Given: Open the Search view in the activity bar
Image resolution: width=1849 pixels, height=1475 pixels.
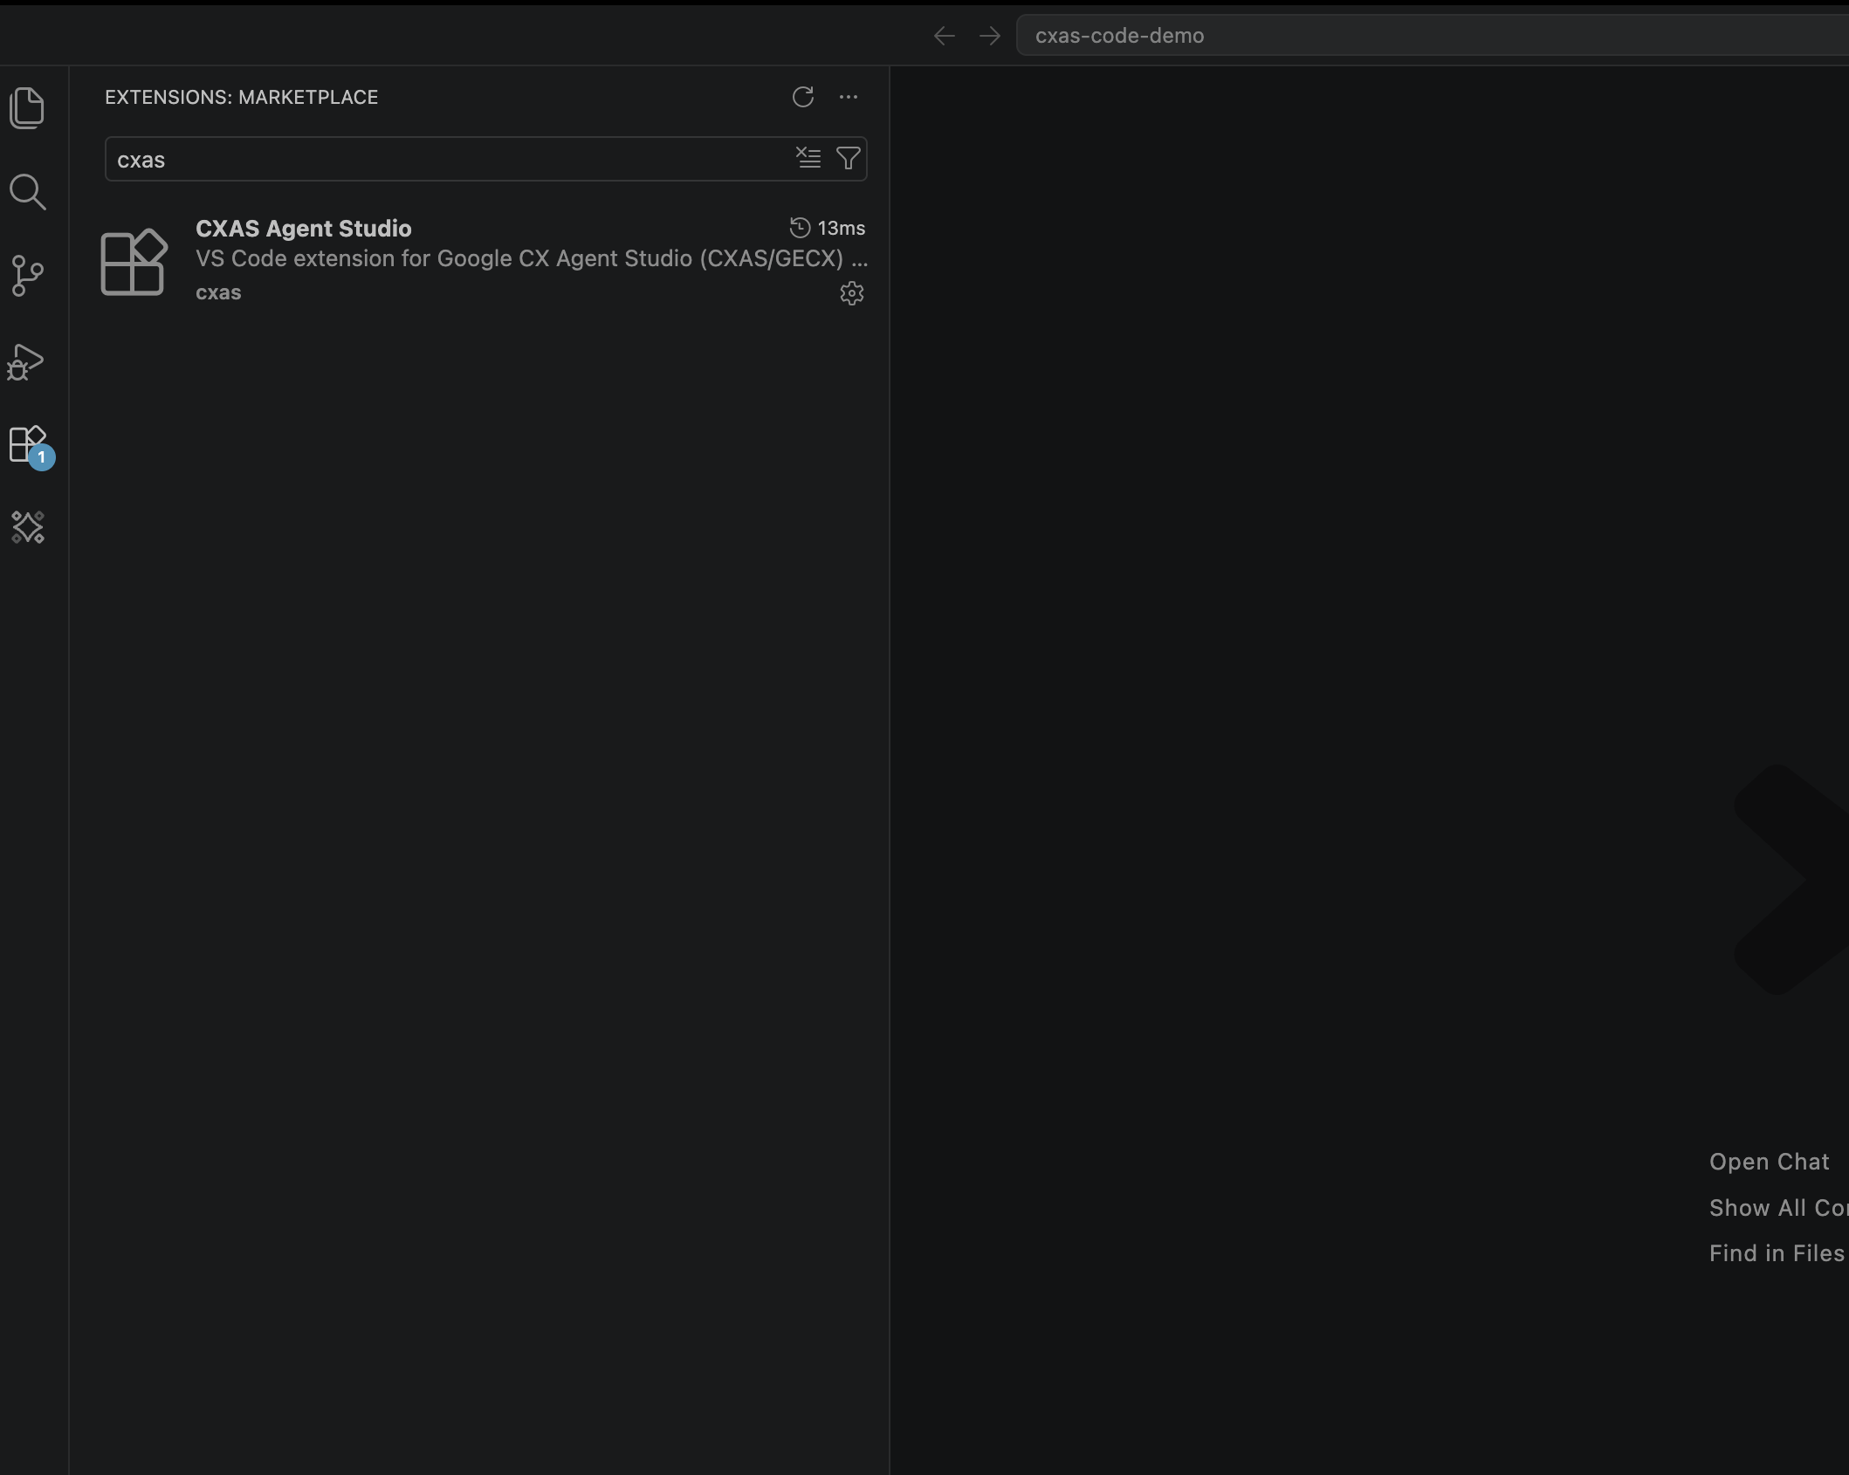Looking at the screenshot, I should (x=27, y=192).
